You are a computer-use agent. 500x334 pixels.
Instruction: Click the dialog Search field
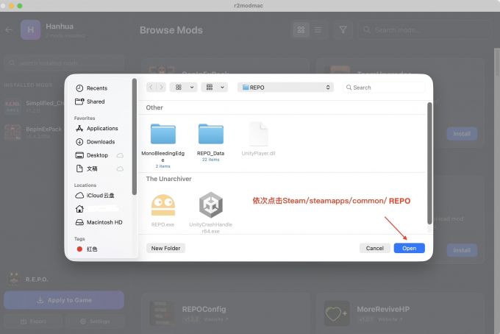click(x=385, y=88)
